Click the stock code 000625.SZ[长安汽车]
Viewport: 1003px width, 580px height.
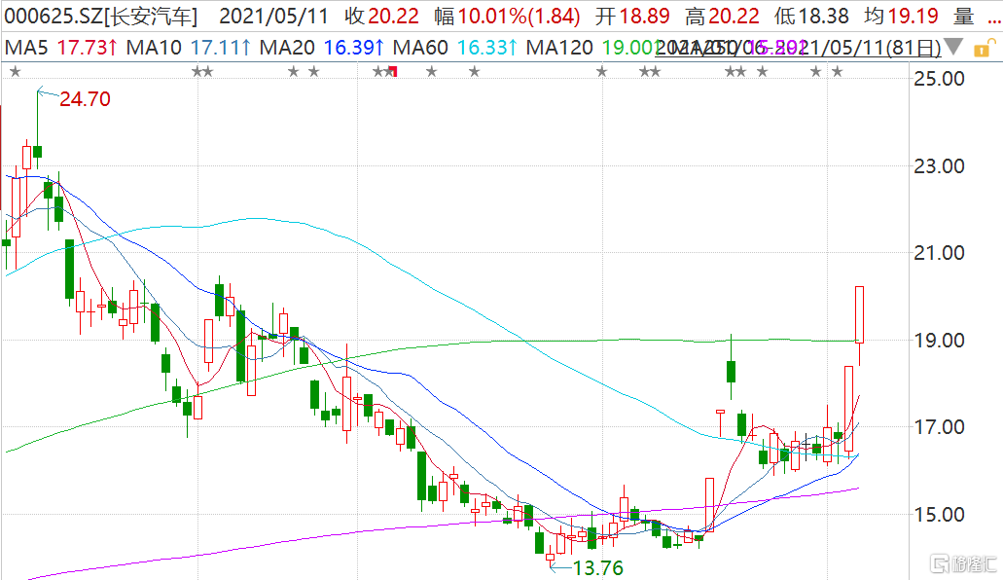pos(101,16)
